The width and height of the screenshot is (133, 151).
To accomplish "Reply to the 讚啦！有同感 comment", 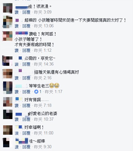I will pos(26,50).
